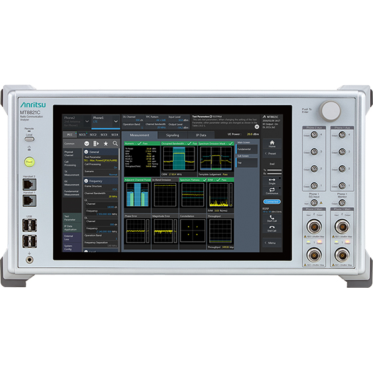373x373 pixels.
Task: Click the blue Connected status button
Action: pos(272,201)
